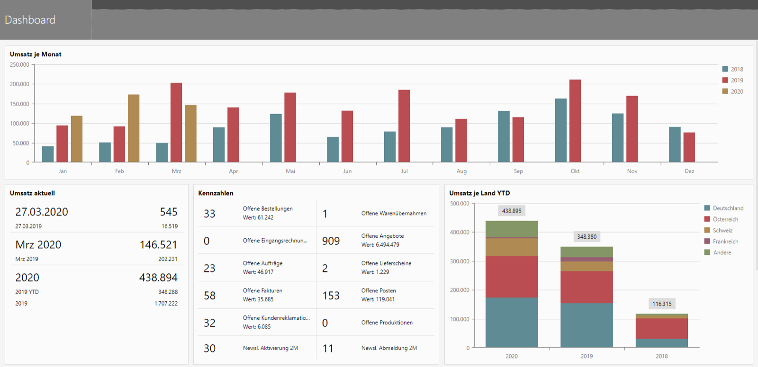Click the Deutschland legend color swatch
This screenshot has width=758, height=367.
707,208
